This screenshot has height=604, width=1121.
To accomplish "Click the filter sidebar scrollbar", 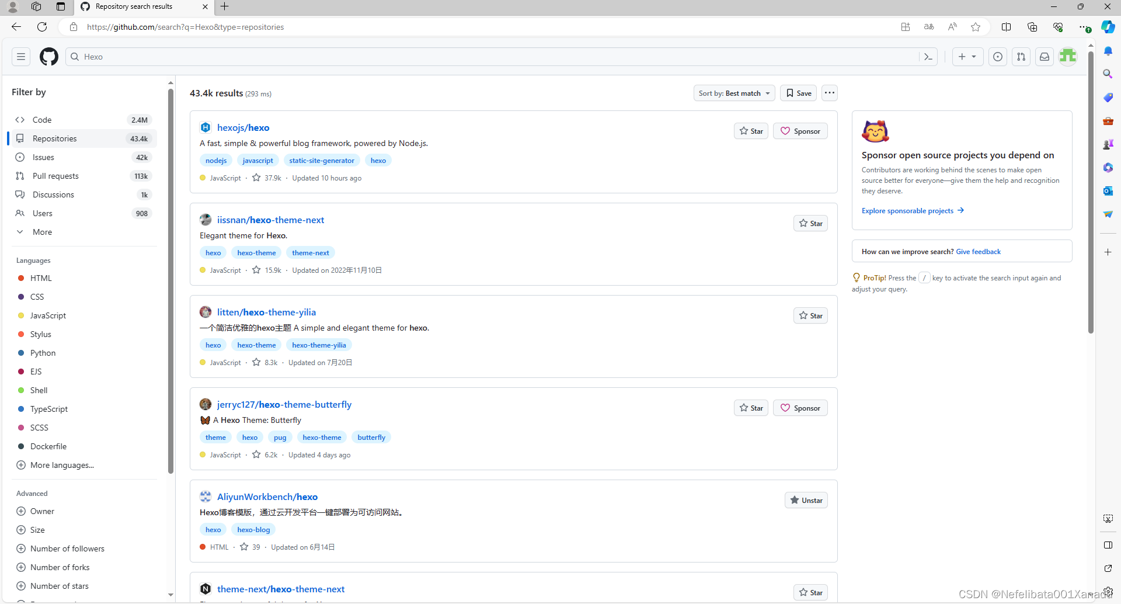I will [x=170, y=280].
